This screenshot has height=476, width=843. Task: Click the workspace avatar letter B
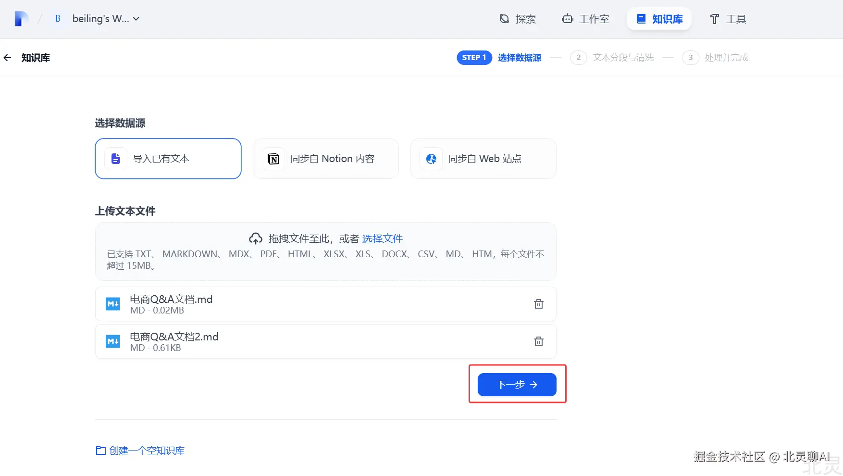pyautogui.click(x=58, y=19)
